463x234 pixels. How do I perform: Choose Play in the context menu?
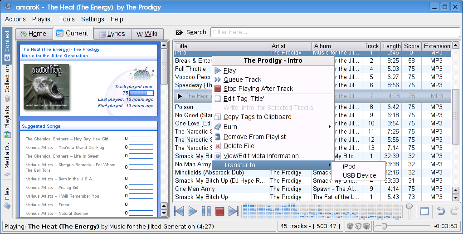pyautogui.click(x=273, y=70)
